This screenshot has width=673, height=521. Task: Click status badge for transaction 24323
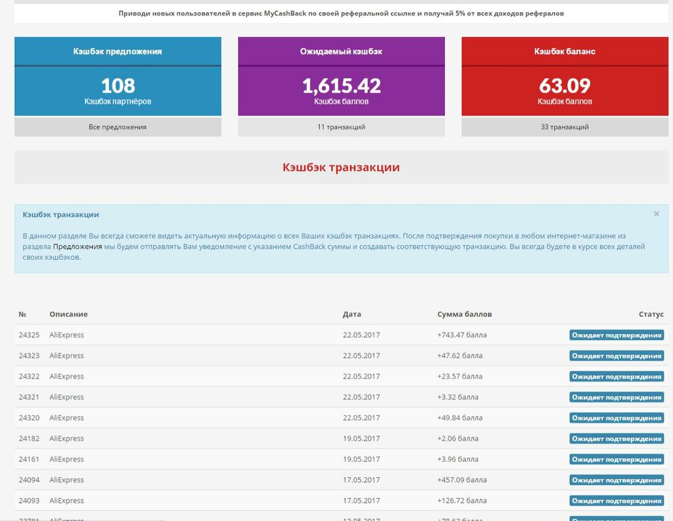tap(616, 356)
